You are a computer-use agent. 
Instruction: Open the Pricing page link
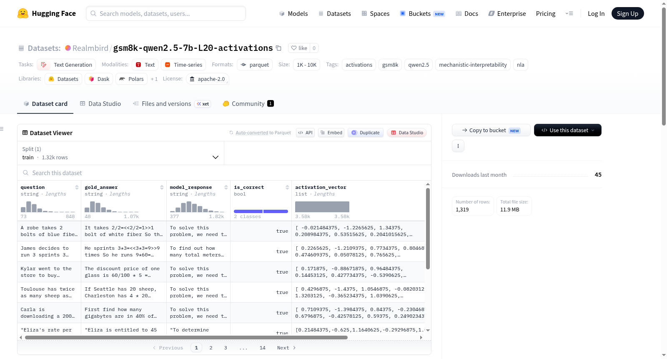pos(546,14)
